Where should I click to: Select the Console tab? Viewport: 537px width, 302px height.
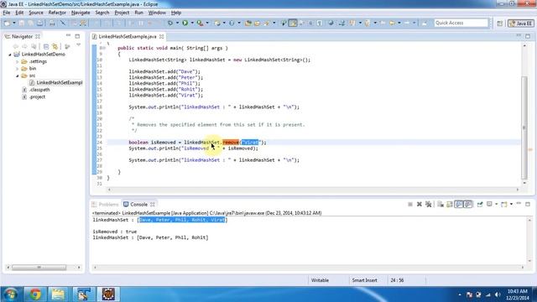(x=138, y=205)
